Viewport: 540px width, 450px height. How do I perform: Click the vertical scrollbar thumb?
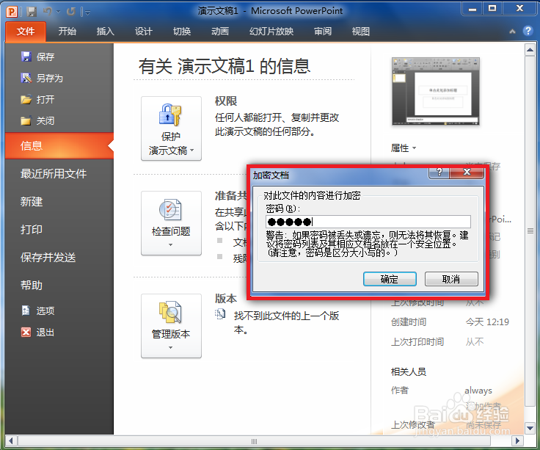[x=530, y=231]
